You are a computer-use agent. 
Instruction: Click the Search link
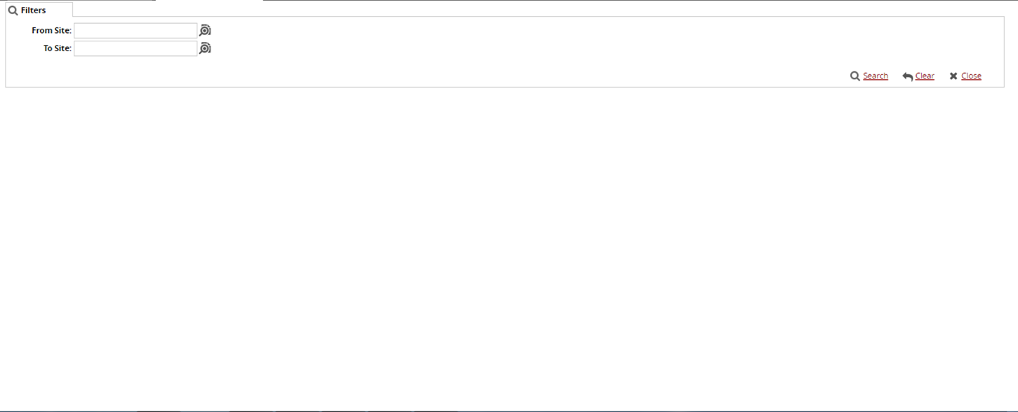875,76
